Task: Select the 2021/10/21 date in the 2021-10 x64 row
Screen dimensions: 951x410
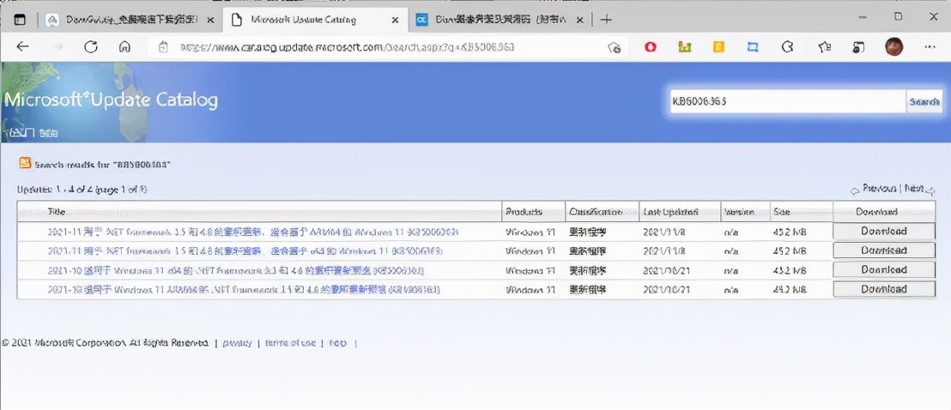Action: 665,270
